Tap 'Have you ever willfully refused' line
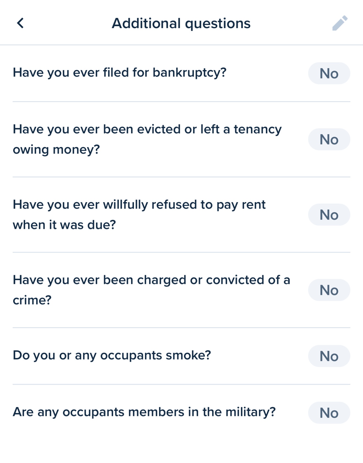 (x=139, y=205)
